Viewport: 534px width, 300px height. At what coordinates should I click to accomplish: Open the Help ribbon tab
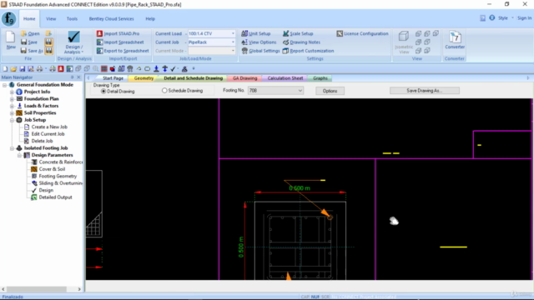(150, 18)
